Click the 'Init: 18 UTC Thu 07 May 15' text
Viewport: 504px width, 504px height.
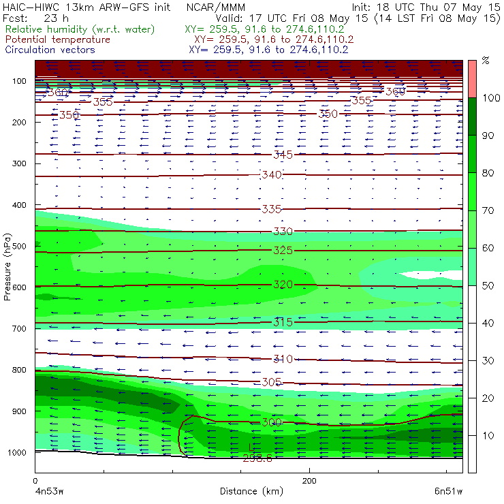click(426, 7)
